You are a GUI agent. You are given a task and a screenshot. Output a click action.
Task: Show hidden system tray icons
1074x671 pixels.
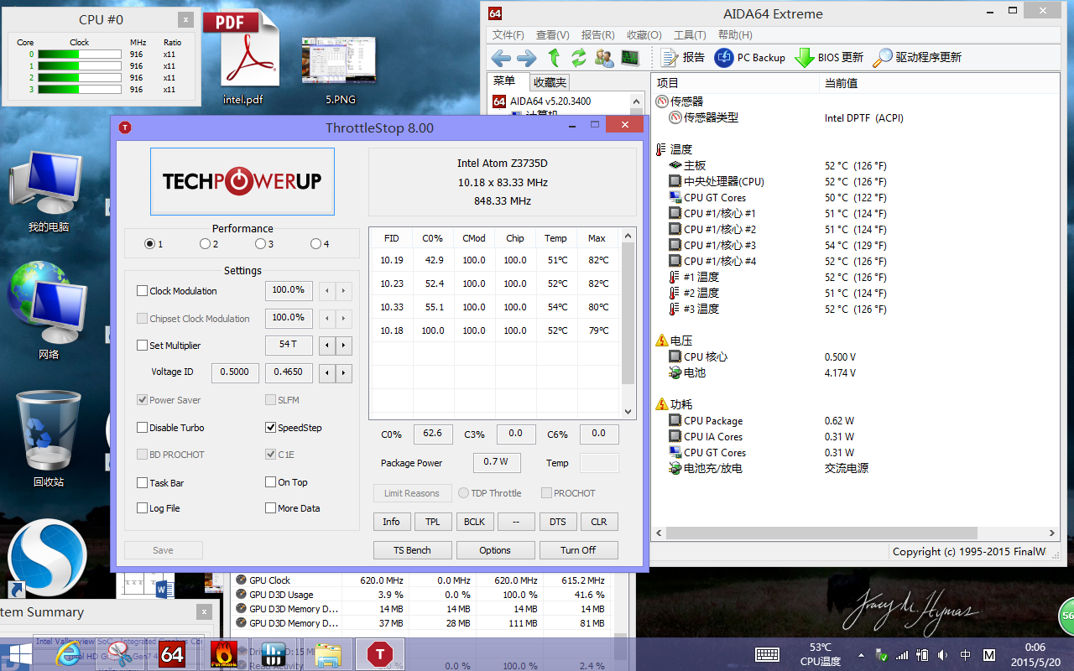pyautogui.click(x=861, y=655)
